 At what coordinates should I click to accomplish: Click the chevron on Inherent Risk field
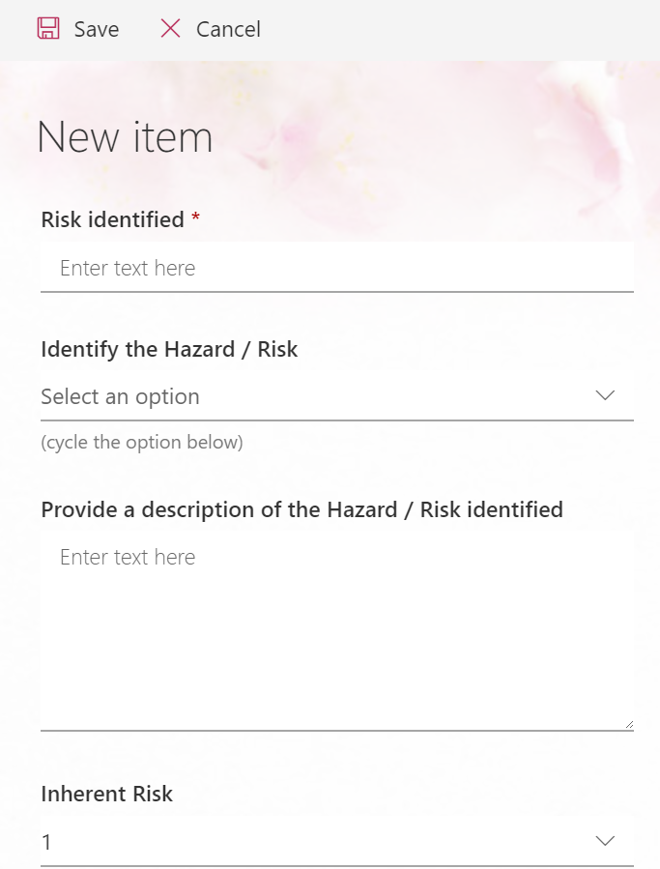(x=605, y=841)
